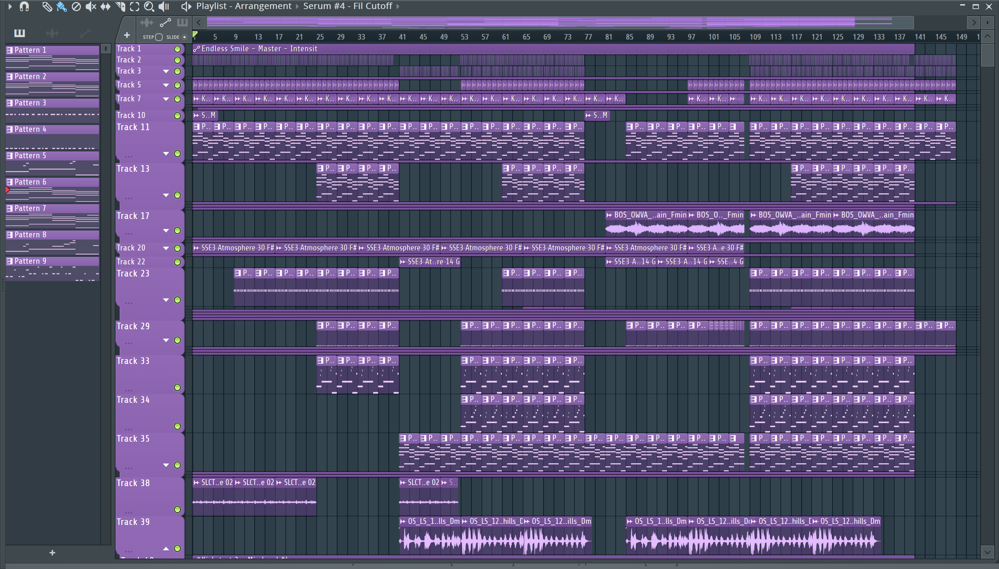This screenshot has width=999, height=569.
Task: Click the pattern picker scrollbar handle
Action: [x=105, y=49]
